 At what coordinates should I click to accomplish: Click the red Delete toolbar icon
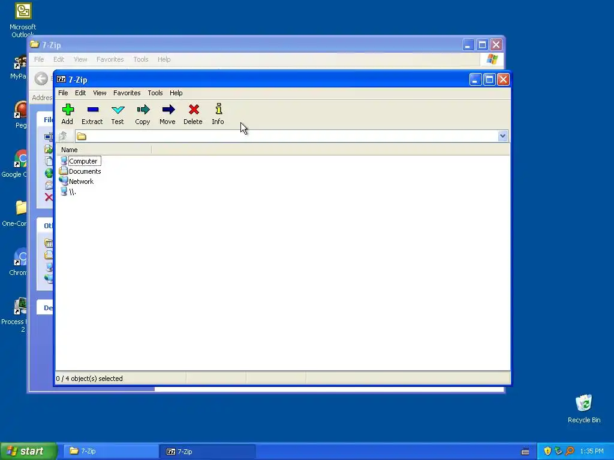(x=194, y=110)
